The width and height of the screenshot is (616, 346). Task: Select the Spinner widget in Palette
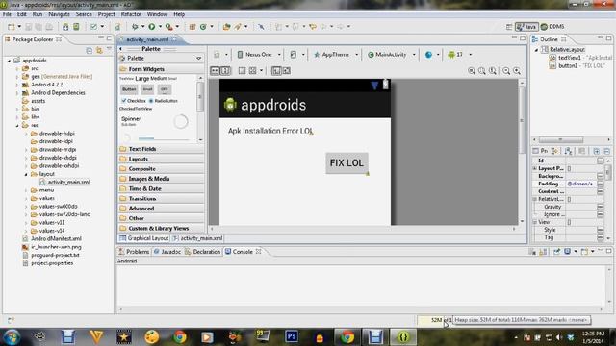(131, 120)
